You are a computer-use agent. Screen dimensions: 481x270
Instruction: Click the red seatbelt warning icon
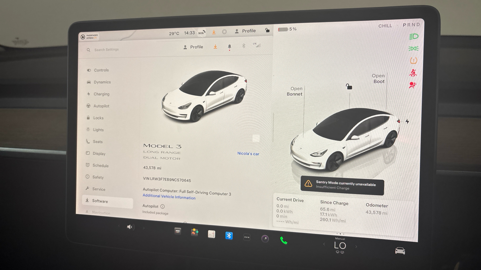click(413, 73)
